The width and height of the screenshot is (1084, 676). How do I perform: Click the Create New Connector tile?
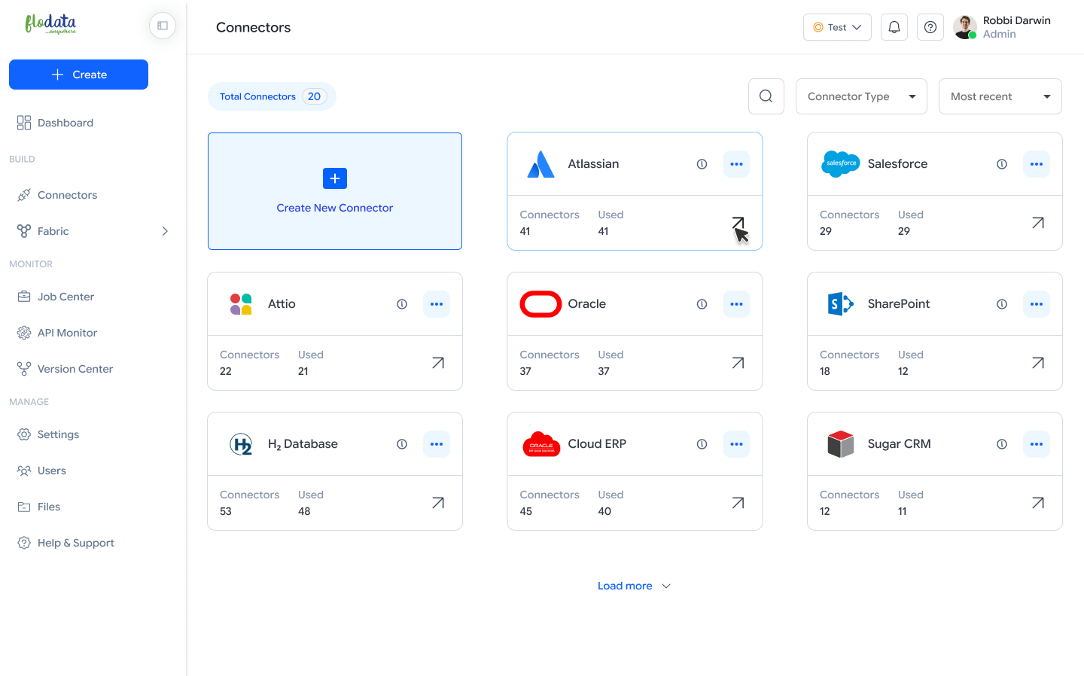[x=335, y=191]
